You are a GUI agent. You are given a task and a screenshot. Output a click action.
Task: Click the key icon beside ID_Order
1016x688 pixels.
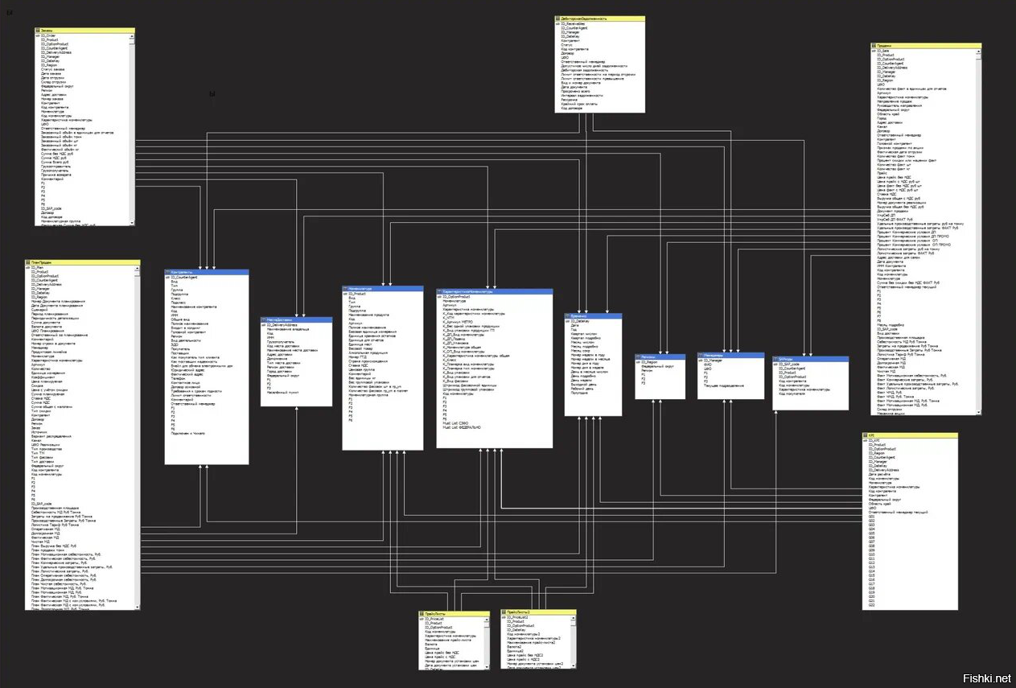pyautogui.click(x=37, y=36)
